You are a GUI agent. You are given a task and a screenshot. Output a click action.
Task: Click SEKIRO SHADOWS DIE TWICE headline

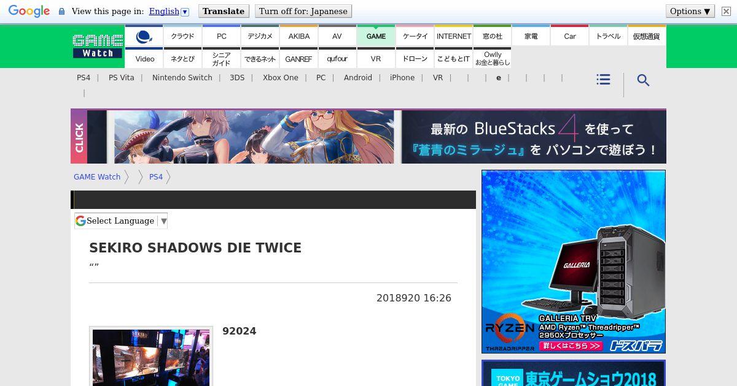(x=195, y=248)
